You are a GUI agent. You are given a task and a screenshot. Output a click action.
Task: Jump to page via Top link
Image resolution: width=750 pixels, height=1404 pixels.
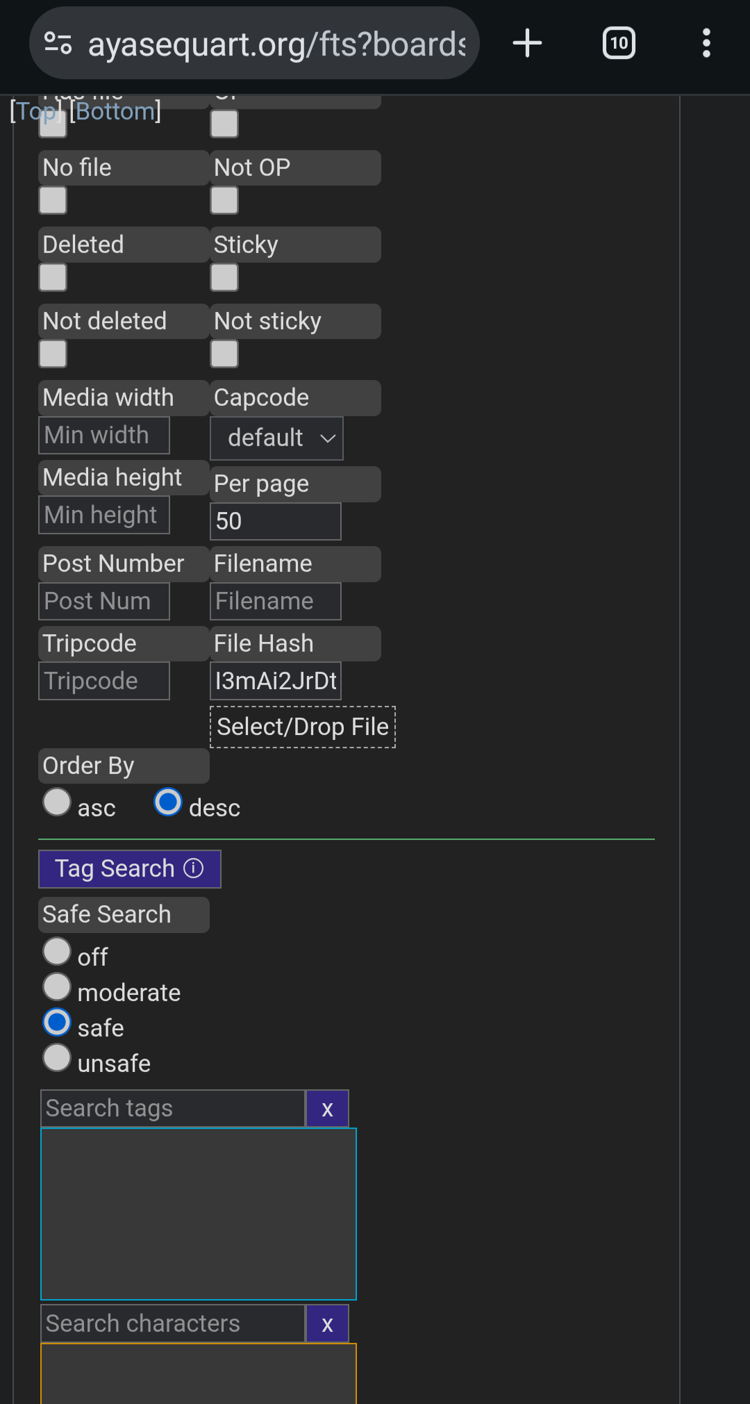click(x=36, y=111)
